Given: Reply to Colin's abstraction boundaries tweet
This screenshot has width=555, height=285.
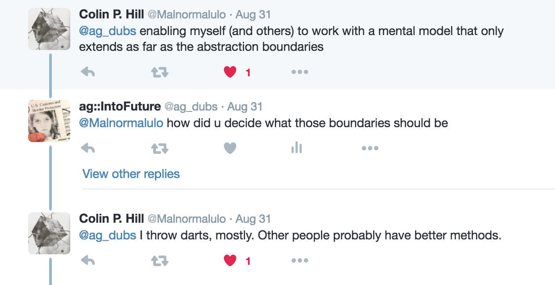Looking at the screenshot, I should click(x=88, y=72).
